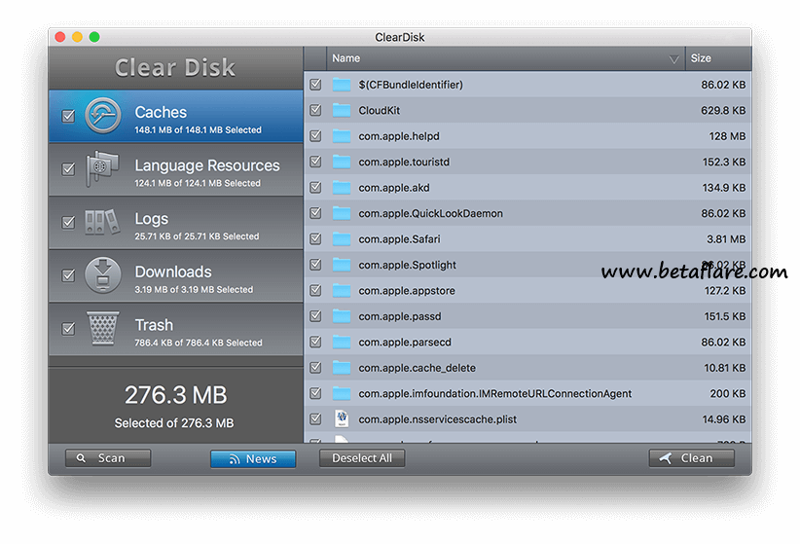Click the Trash can icon
The width and height of the screenshot is (800, 544).
pyautogui.click(x=103, y=329)
